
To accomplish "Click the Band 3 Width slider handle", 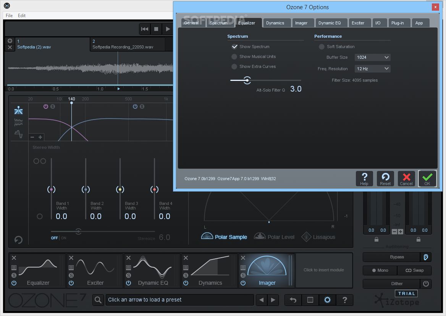I will [x=120, y=189].
